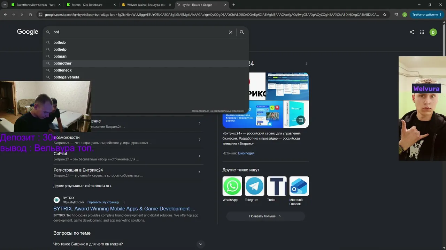Open more options for the BYTRIX result
Image resolution: width=446 pixels, height=250 pixels.
pyautogui.click(x=124, y=202)
